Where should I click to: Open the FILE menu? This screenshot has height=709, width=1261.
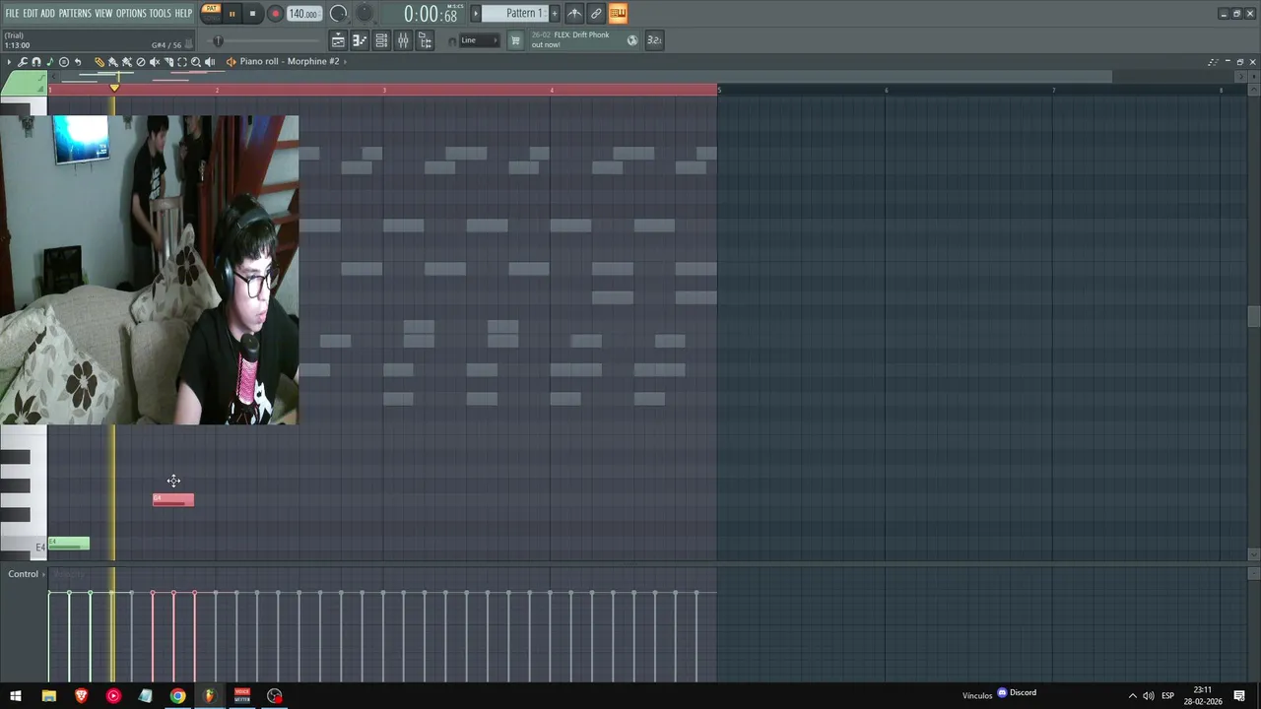point(12,13)
